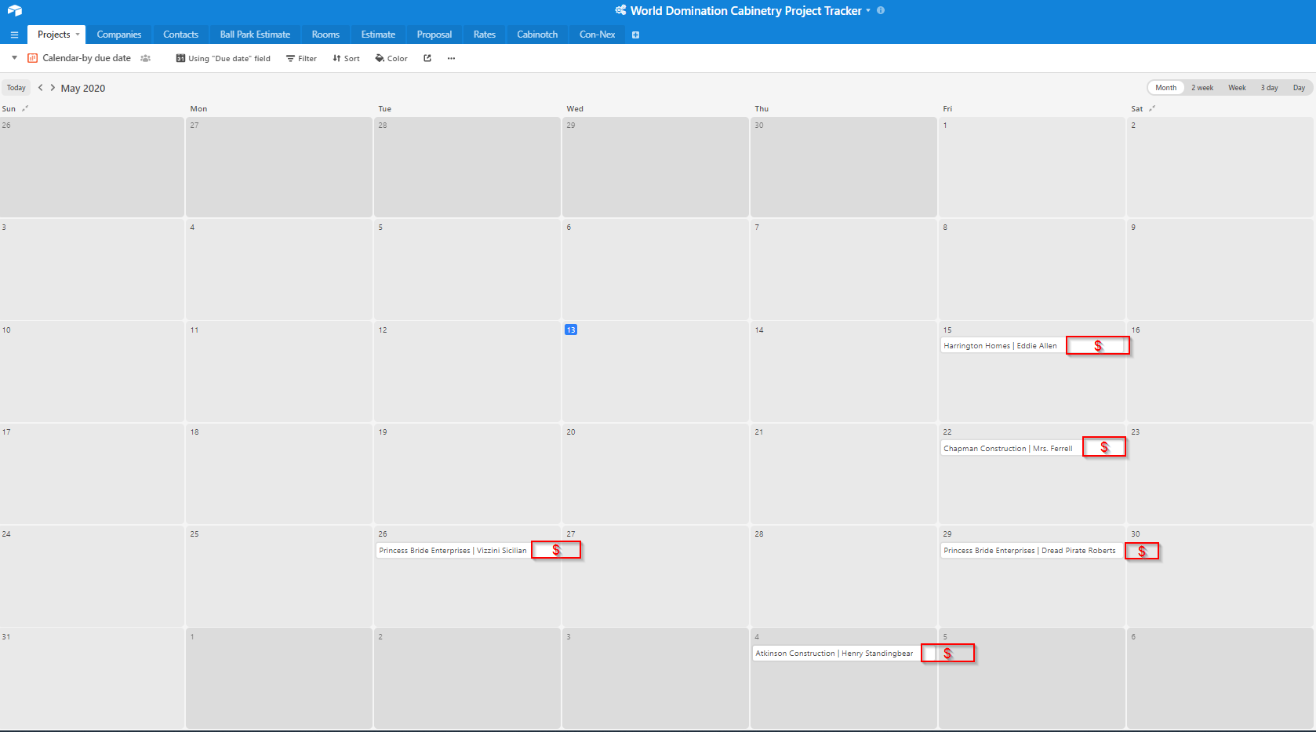Toggle collapse of the Sunday column
Screen dimensions: 1316x732
tap(25, 108)
